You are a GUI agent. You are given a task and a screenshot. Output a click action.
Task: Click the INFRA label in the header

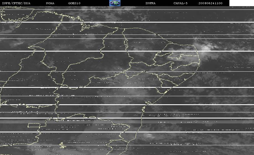[150, 3]
